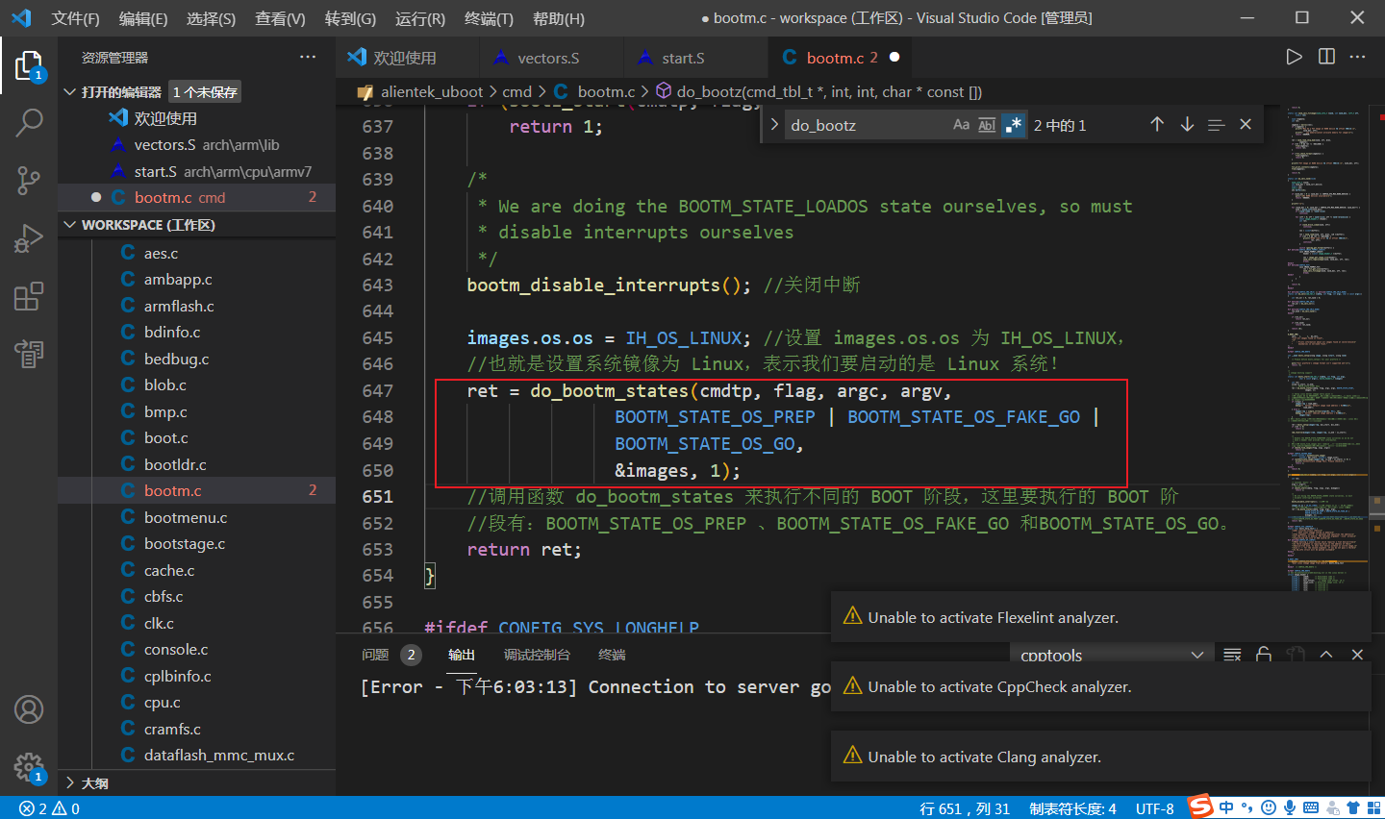Open the Search view in activity bar
1385x819 pixels.
pos(29,123)
